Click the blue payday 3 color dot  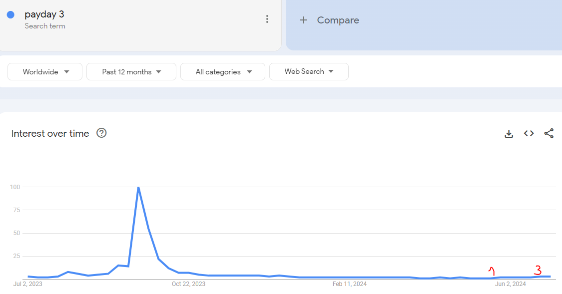point(11,14)
